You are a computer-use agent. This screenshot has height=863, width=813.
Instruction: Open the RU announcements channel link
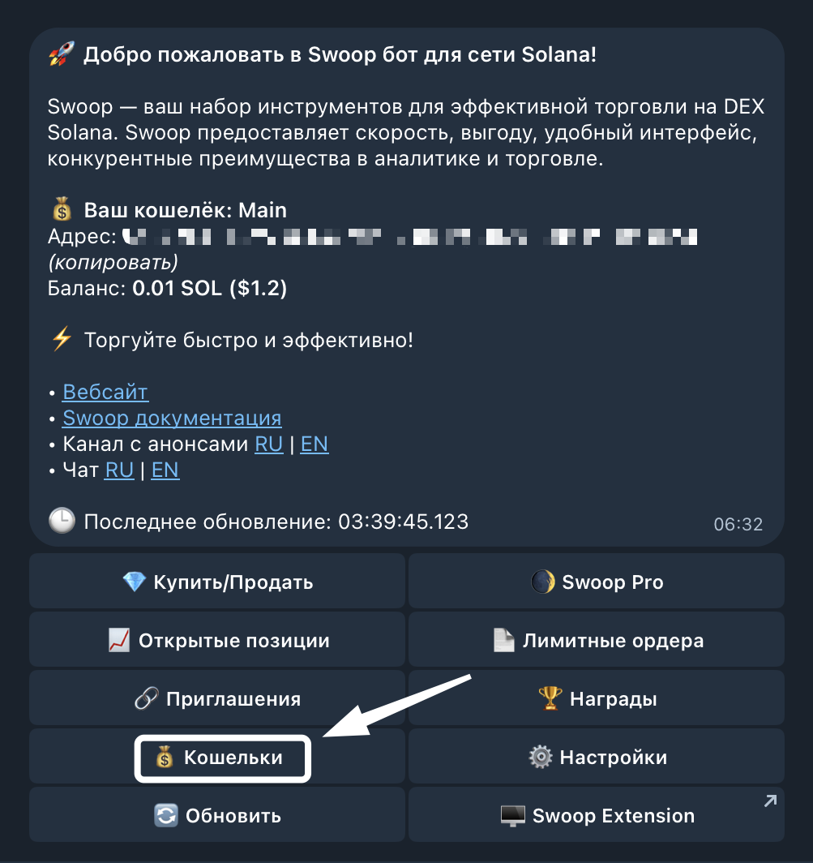pos(269,444)
